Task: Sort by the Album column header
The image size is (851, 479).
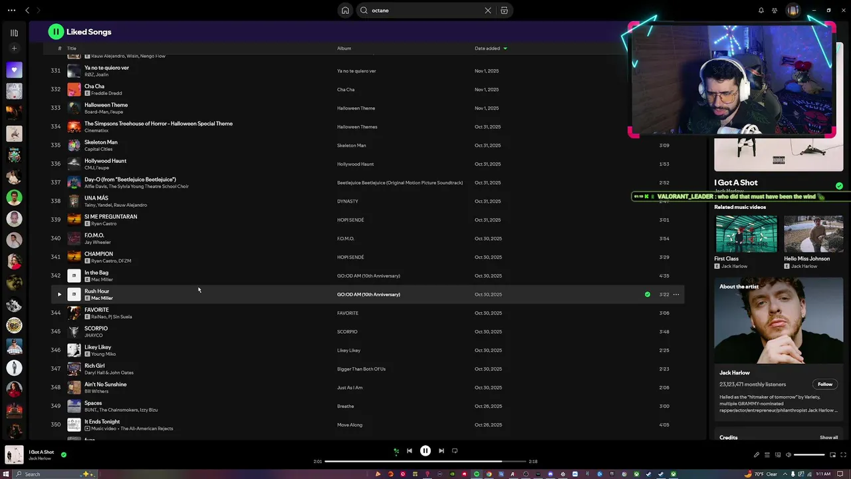Action: pos(344,49)
